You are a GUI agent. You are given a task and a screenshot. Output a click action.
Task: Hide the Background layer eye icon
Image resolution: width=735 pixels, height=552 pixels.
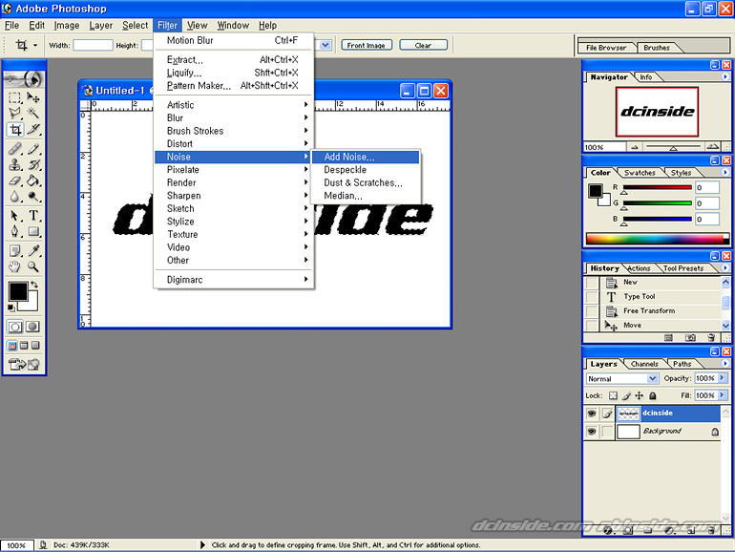pos(592,431)
